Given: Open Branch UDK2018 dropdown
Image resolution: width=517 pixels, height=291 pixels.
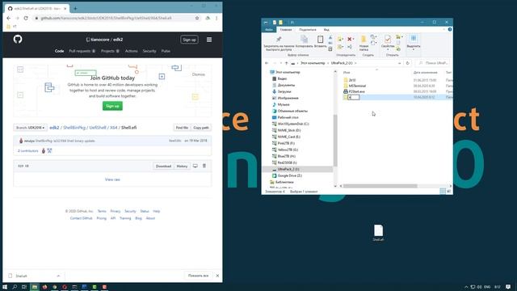Looking at the screenshot, I should click(x=31, y=128).
